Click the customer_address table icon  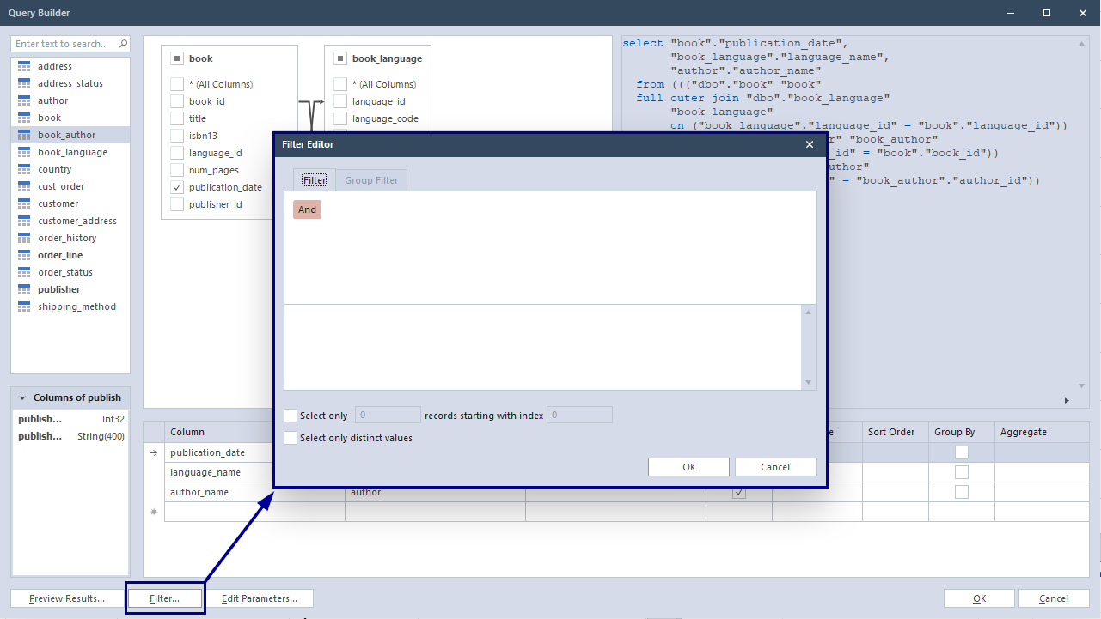pos(24,221)
